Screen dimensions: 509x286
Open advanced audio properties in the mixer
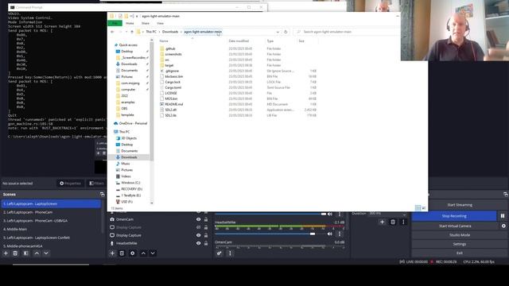[220, 253]
